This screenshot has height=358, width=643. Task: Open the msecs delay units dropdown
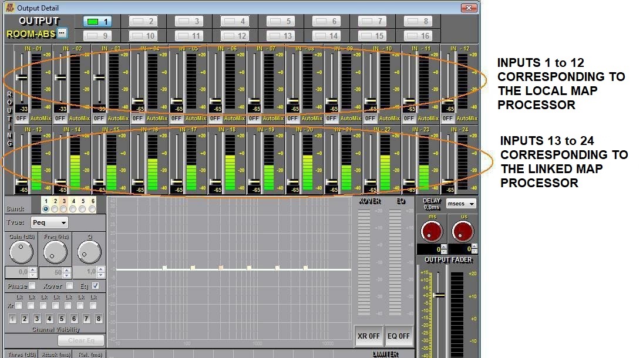point(461,204)
